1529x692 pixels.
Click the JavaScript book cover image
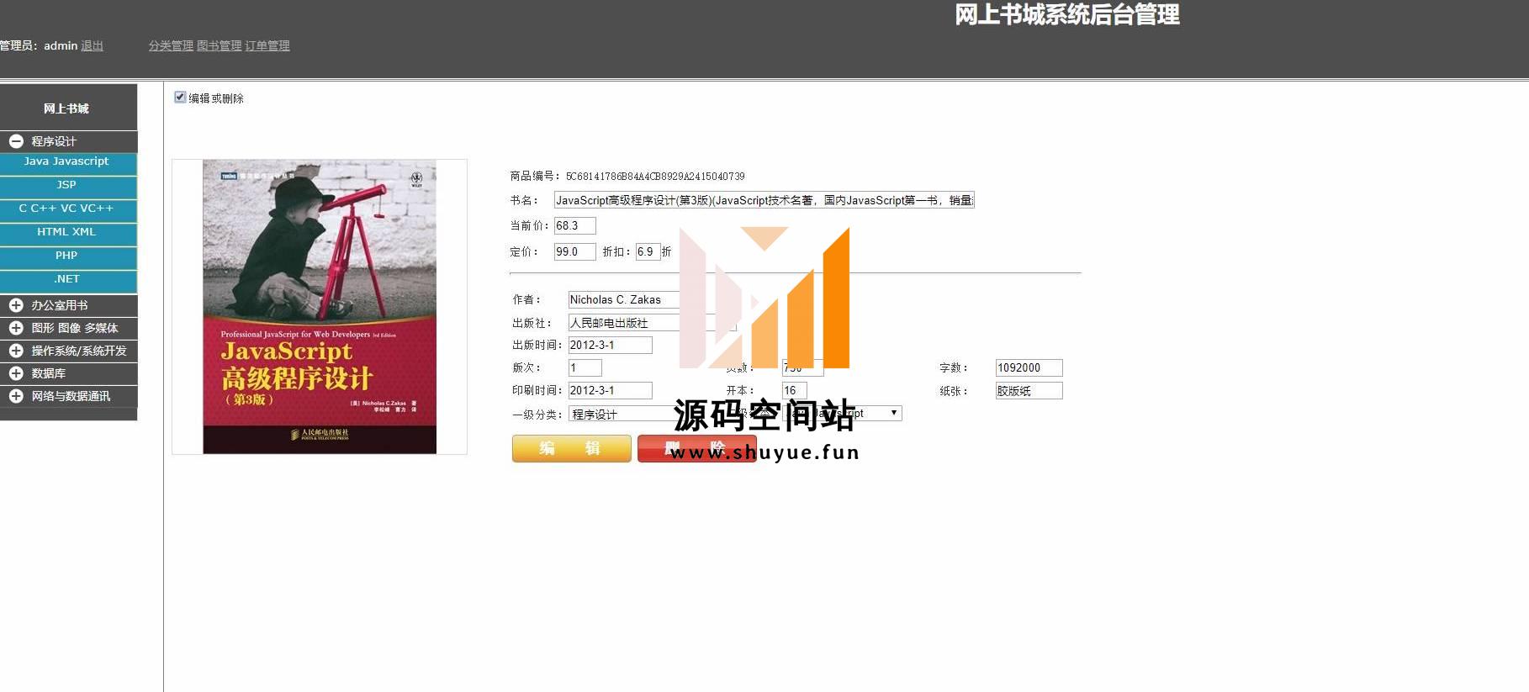tap(320, 307)
